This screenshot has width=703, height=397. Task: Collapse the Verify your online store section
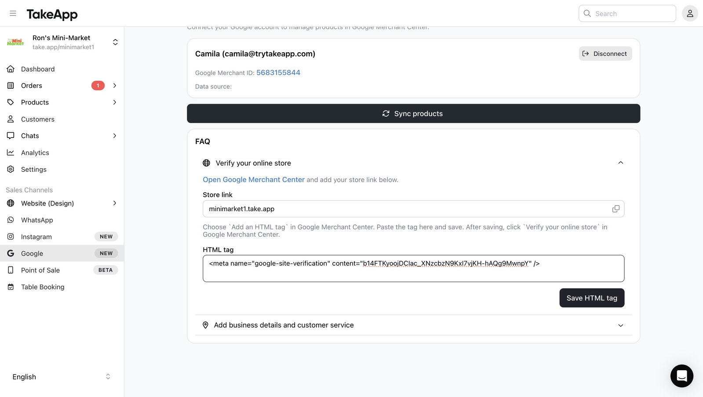[621, 163]
